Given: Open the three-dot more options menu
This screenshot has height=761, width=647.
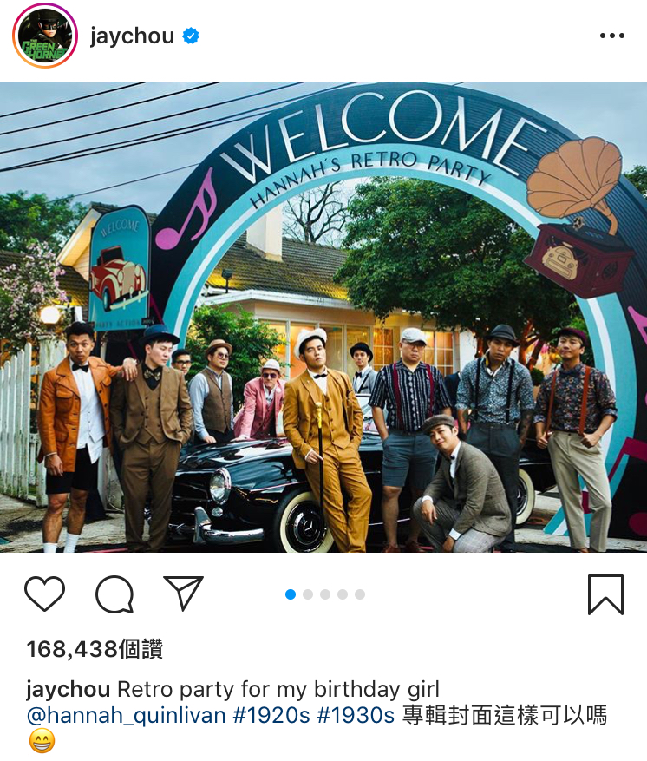Looking at the screenshot, I should click(x=612, y=36).
